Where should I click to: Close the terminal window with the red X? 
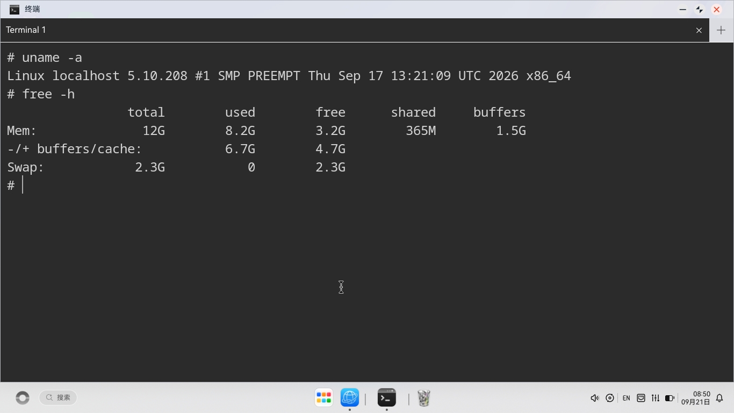tap(716, 10)
